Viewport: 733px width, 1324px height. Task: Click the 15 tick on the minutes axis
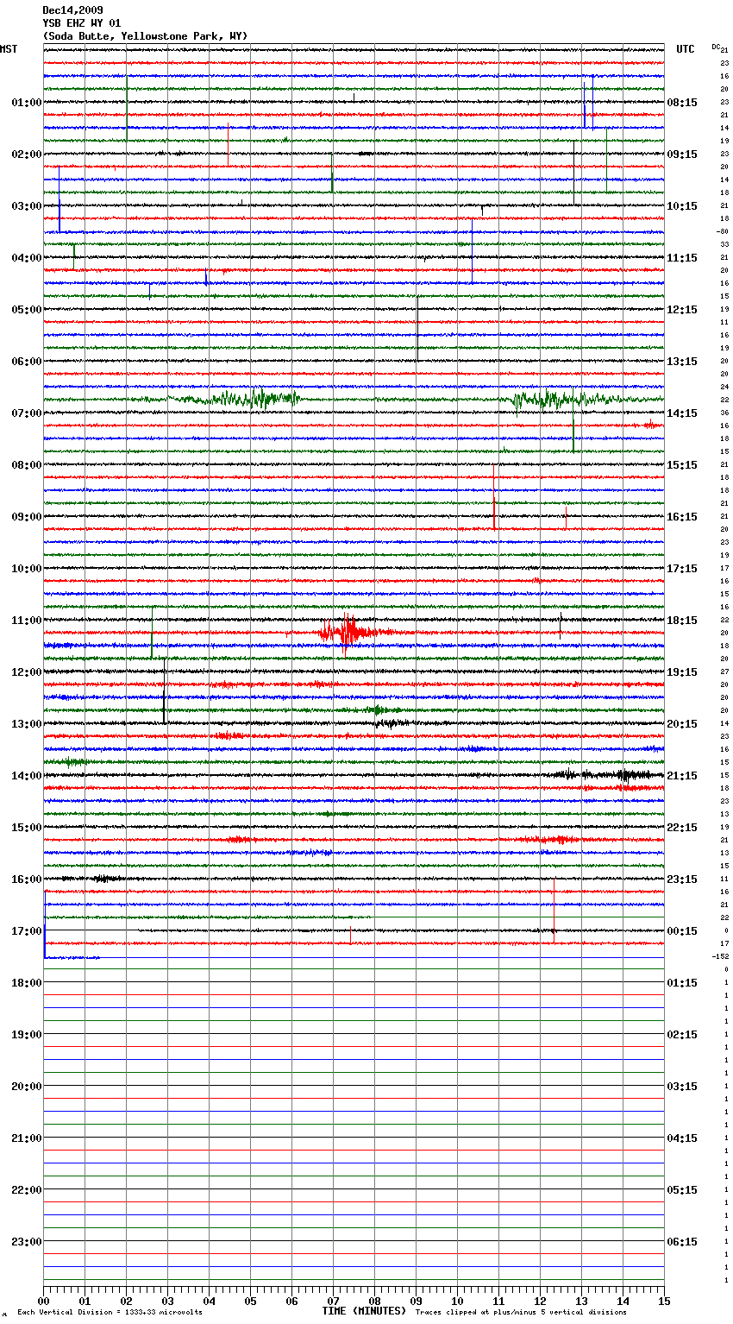[664, 1301]
